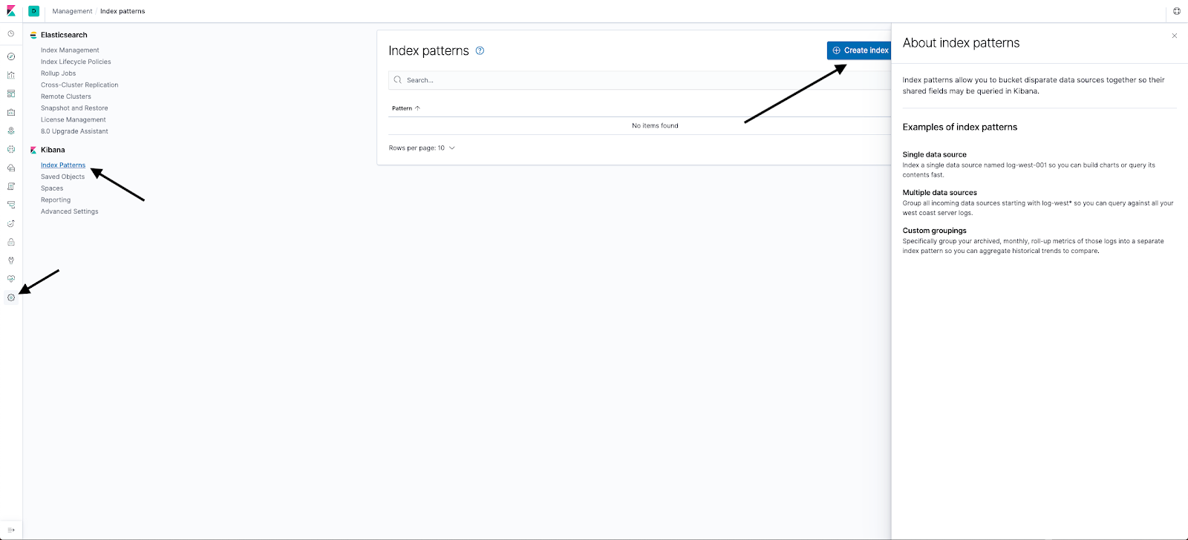This screenshot has height=540, width=1188.
Task: Open the Management gear icon
Action: click(x=11, y=297)
